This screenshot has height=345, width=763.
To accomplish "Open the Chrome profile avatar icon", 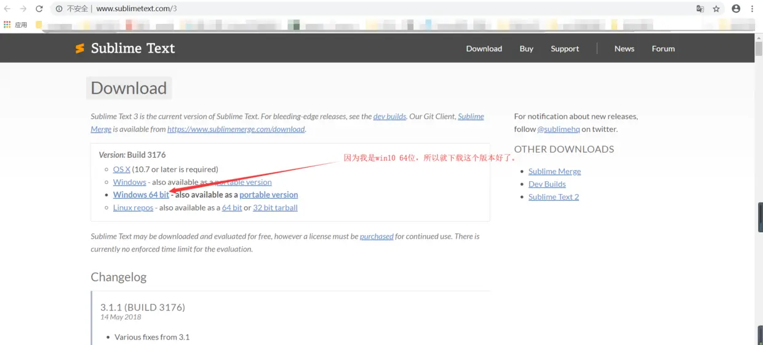I will 736,9.
